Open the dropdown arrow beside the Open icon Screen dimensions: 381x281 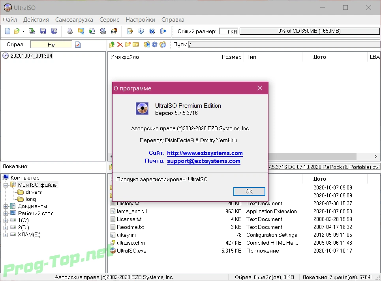(23, 31)
